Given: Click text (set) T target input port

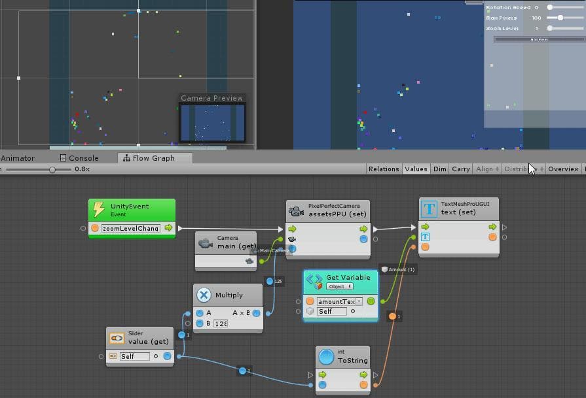Looking at the screenshot, I should pyautogui.click(x=426, y=237).
